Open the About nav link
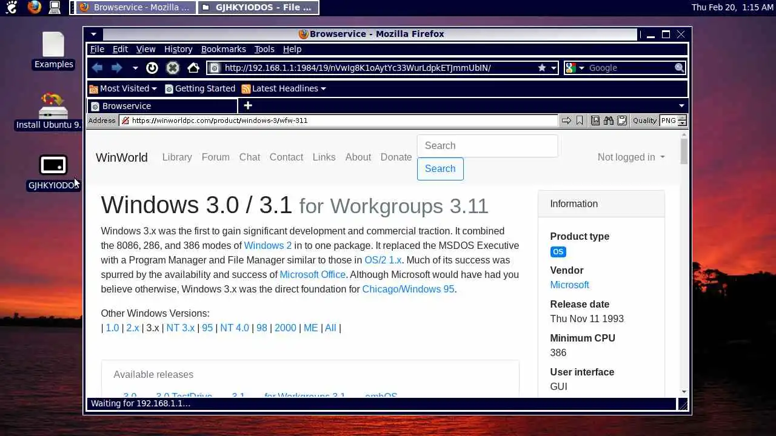776x436 pixels. (358, 157)
